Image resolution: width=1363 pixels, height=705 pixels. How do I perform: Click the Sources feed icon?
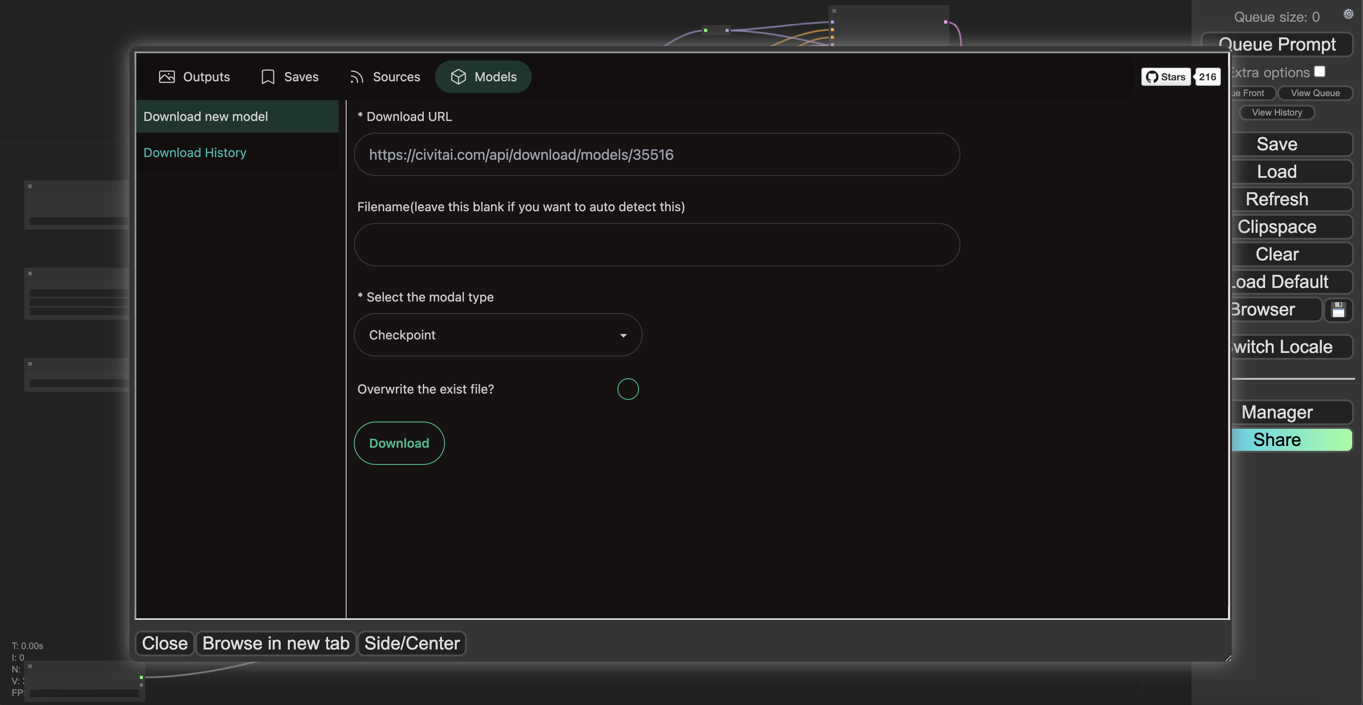pyautogui.click(x=356, y=77)
